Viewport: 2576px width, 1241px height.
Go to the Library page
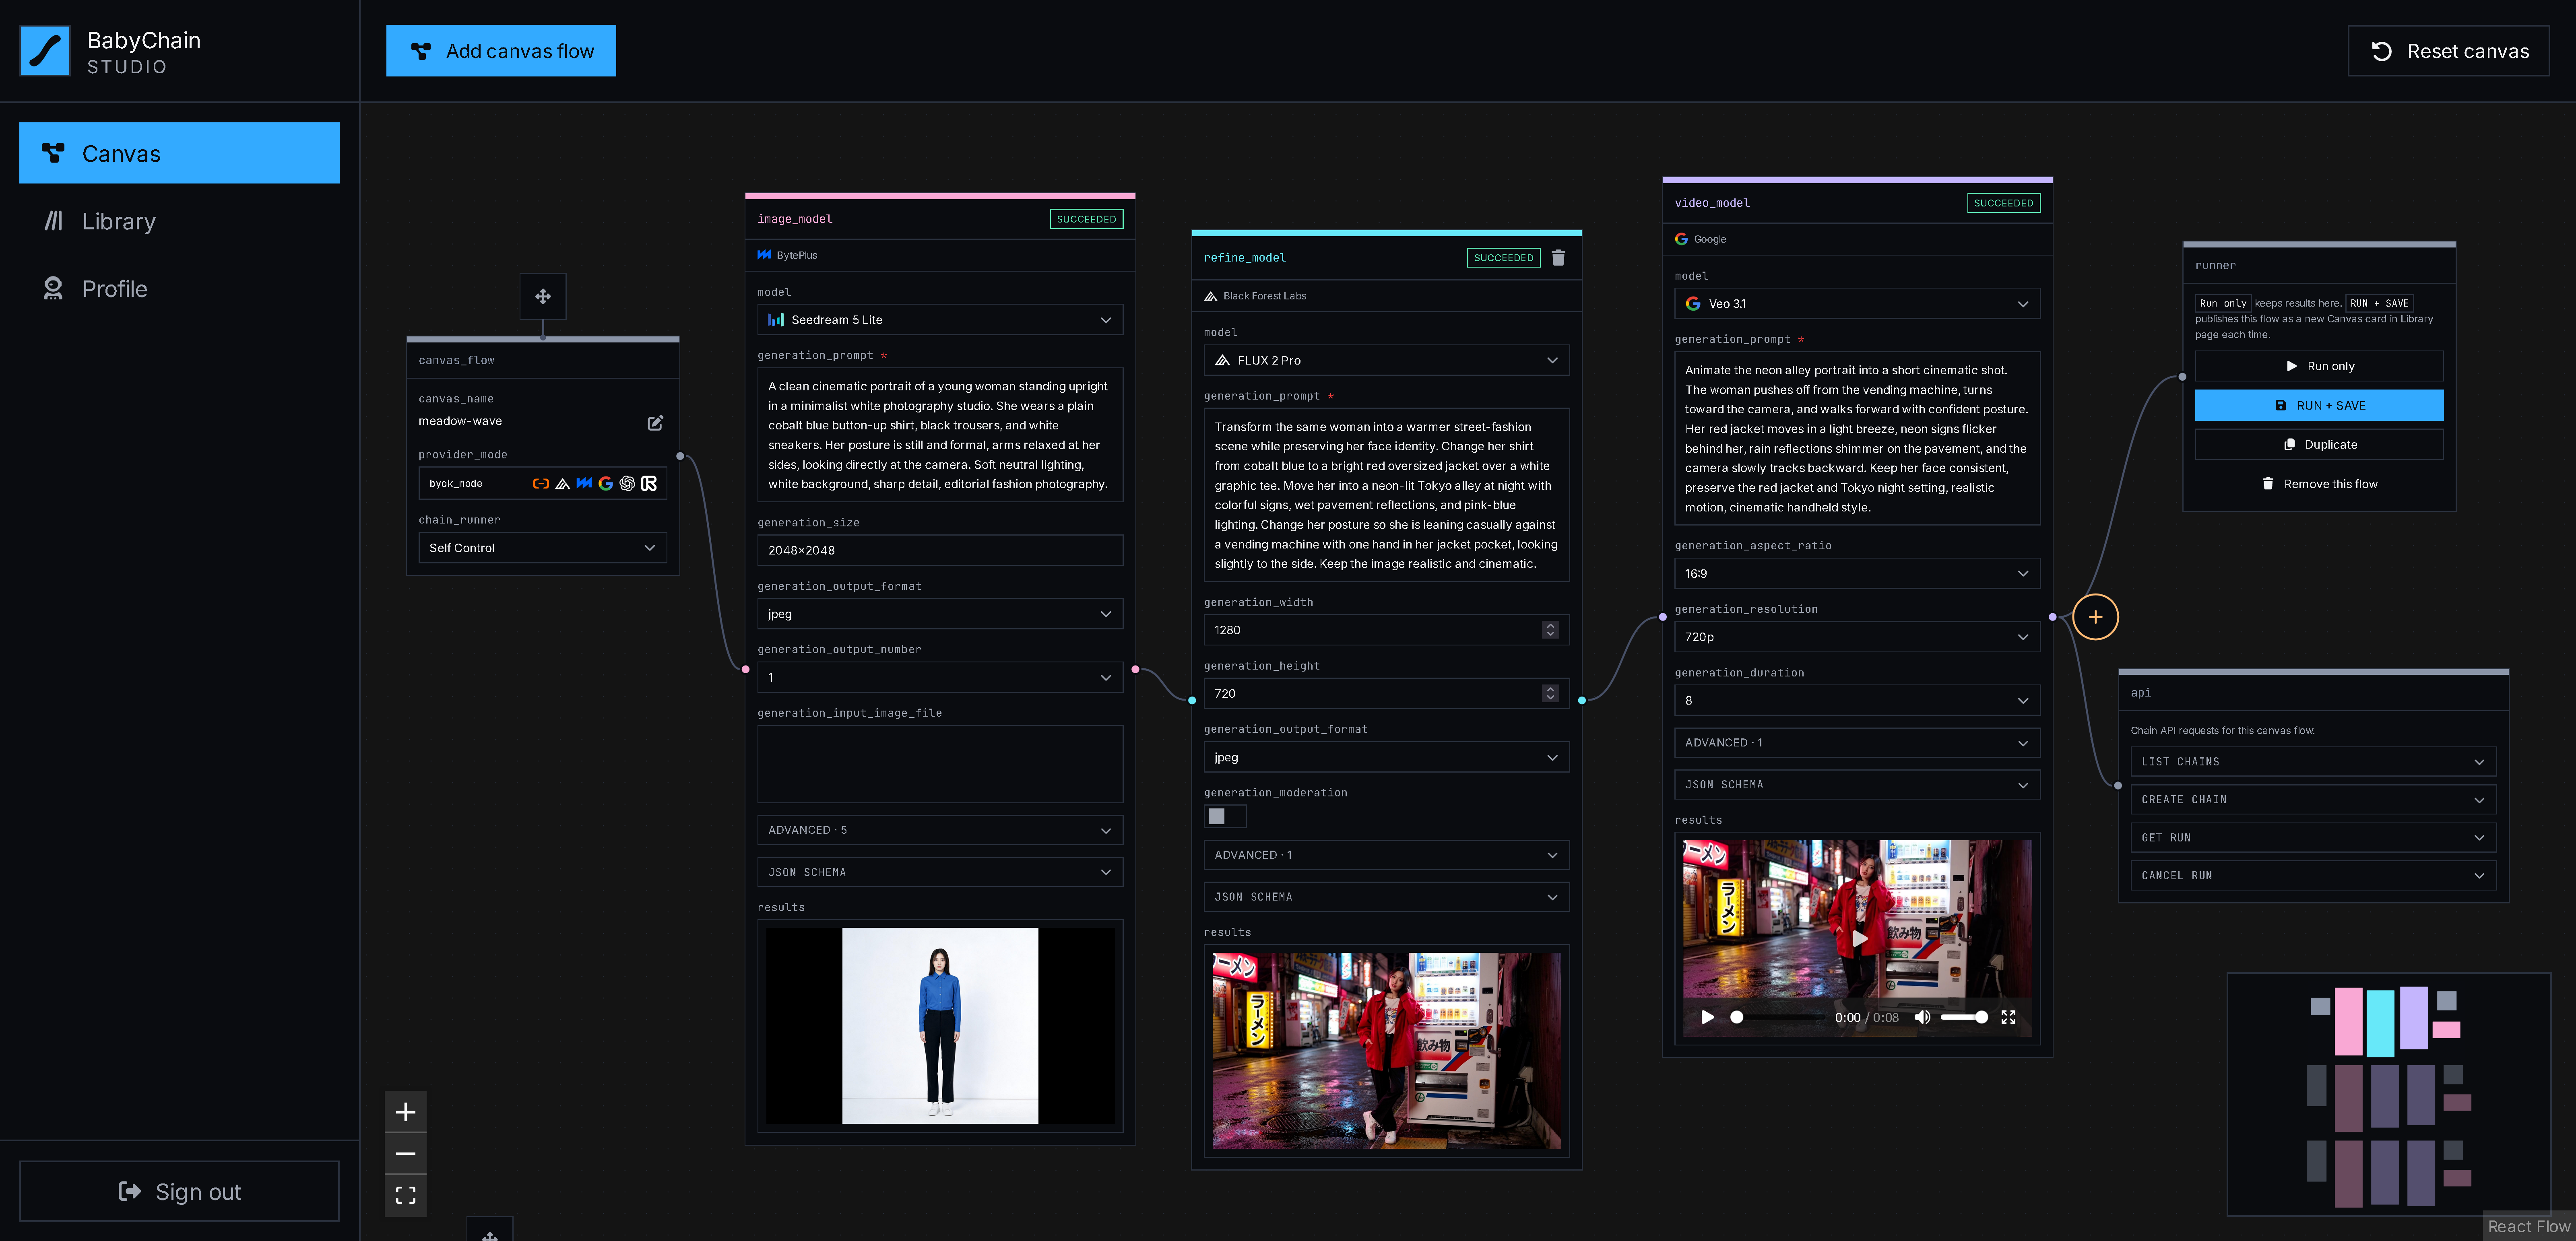179,221
